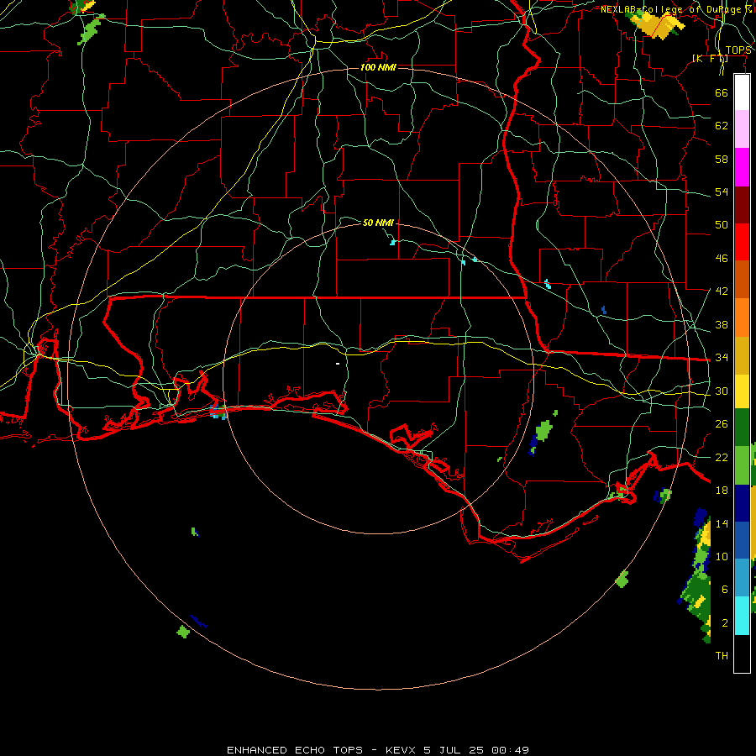Click the "26" legend value
Image resolution: width=756 pixels, height=756 pixels.
point(722,424)
